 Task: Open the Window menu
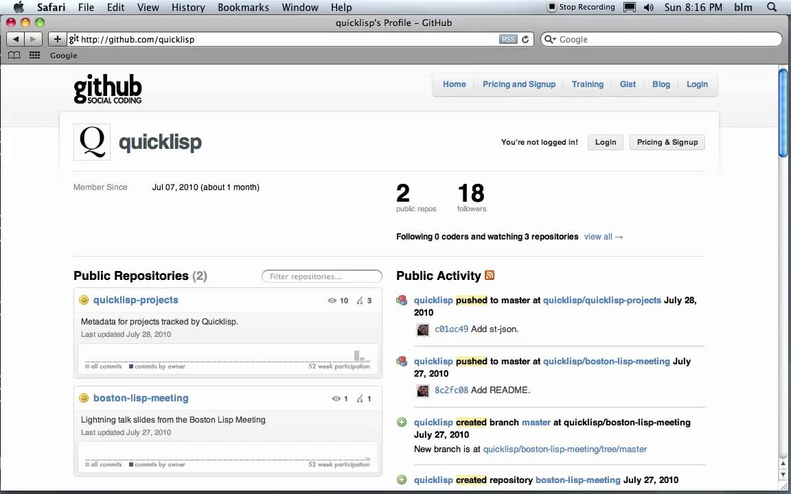pos(300,7)
